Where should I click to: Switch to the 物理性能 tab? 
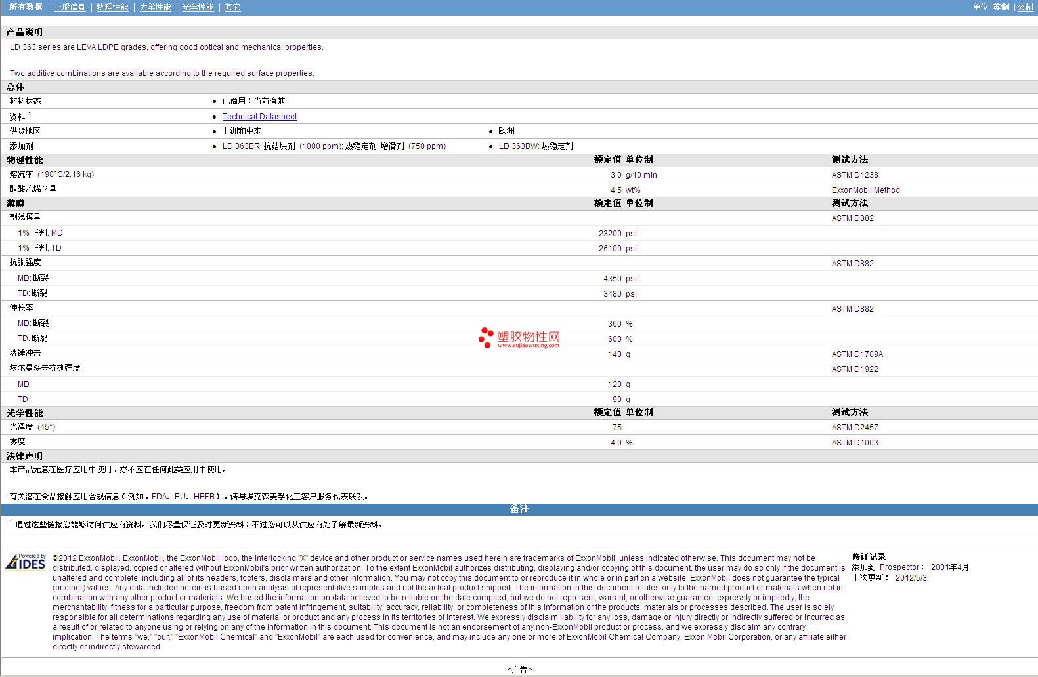[x=112, y=7]
